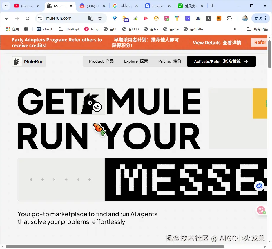This screenshot has width=272, height=249.
Task: Open site information icon in address bar
Action: (40, 18)
